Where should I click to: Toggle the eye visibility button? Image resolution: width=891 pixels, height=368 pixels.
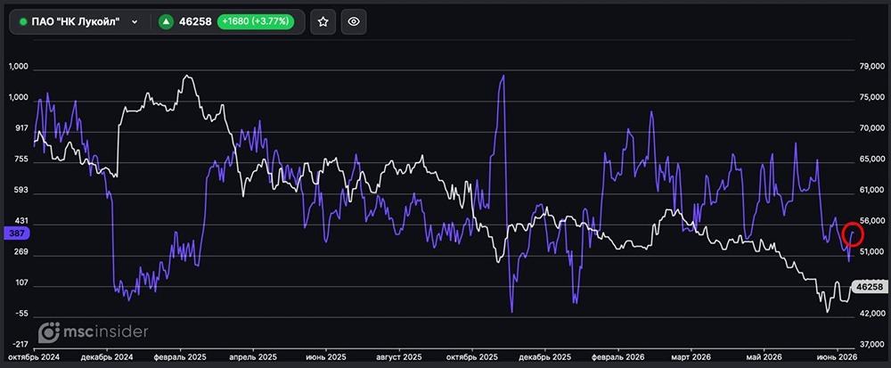pos(354,21)
